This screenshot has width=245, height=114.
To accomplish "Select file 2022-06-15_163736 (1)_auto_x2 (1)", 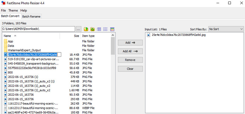I will pos(31,81).
